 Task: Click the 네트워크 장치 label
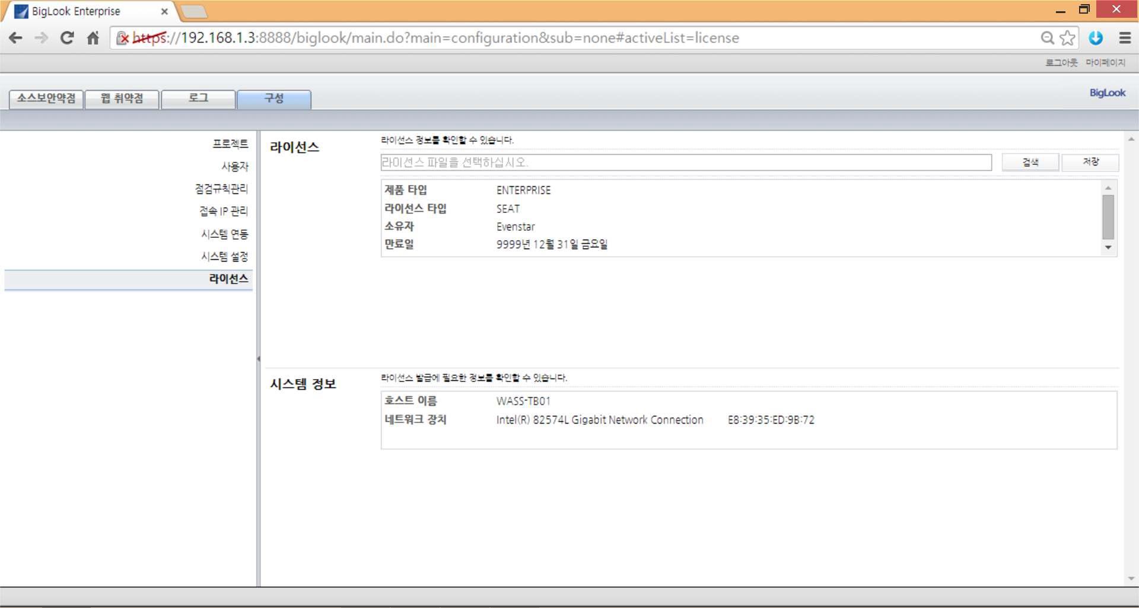click(415, 419)
